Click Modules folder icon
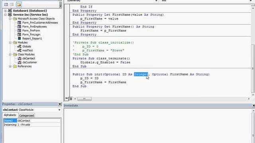 (15, 43)
